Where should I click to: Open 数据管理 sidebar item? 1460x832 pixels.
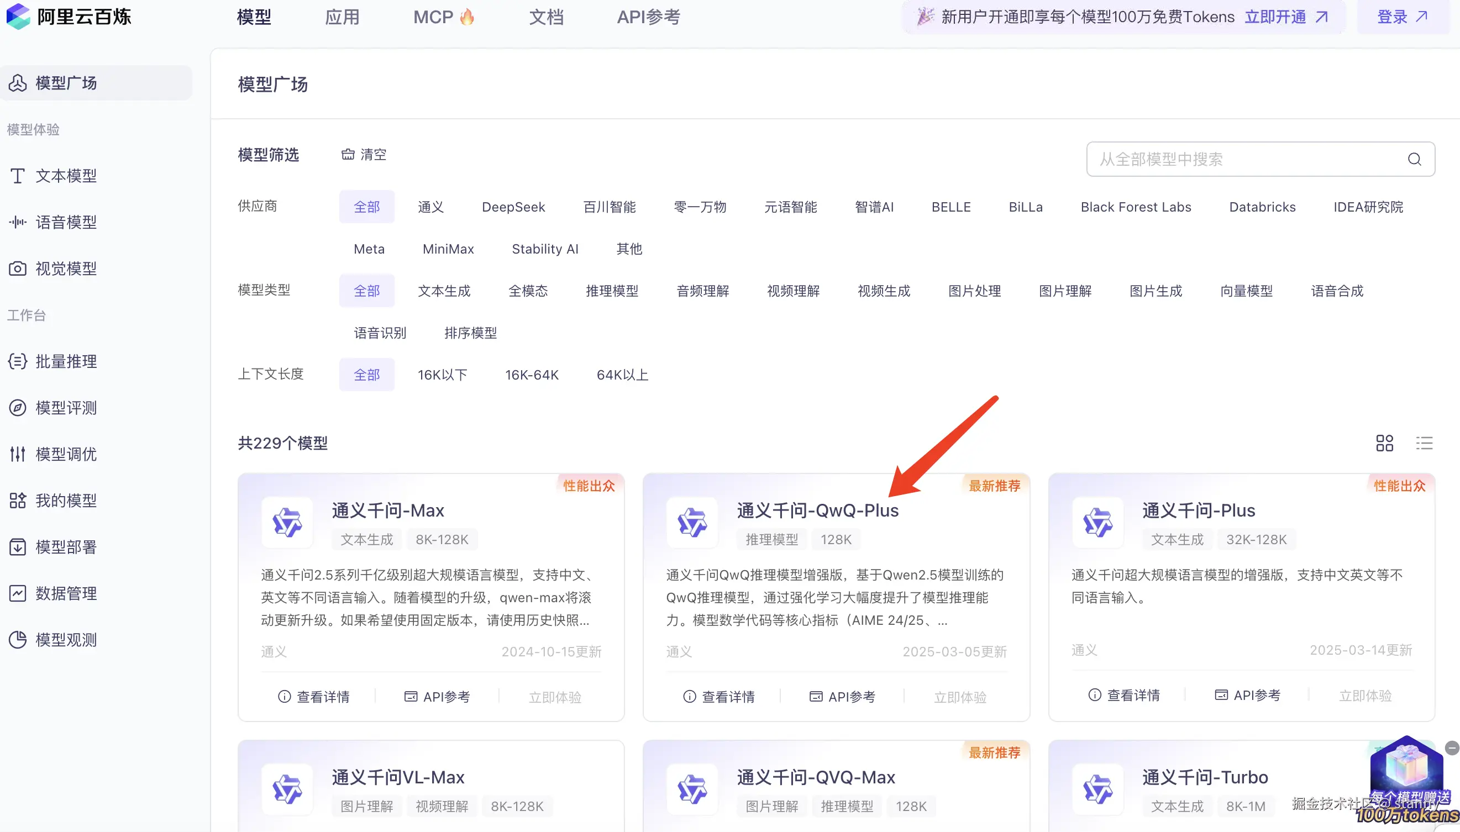pos(66,593)
